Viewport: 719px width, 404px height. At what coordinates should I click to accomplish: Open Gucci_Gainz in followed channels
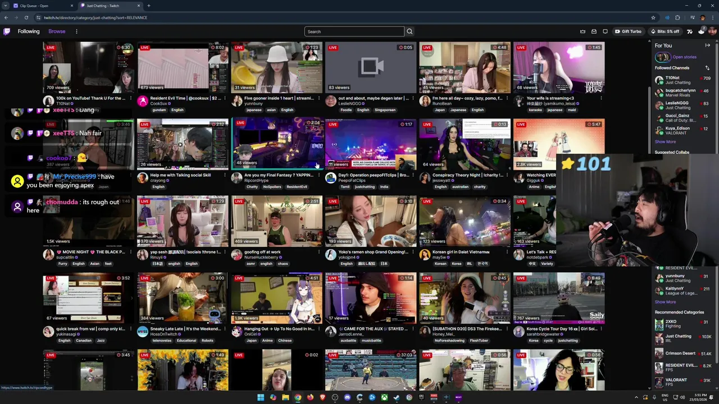pos(682,118)
